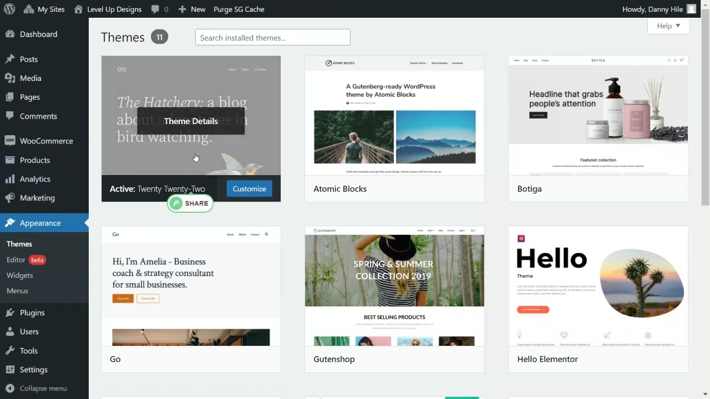Focus the Search installed themes field
The image size is (710, 399).
[x=273, y=38]
